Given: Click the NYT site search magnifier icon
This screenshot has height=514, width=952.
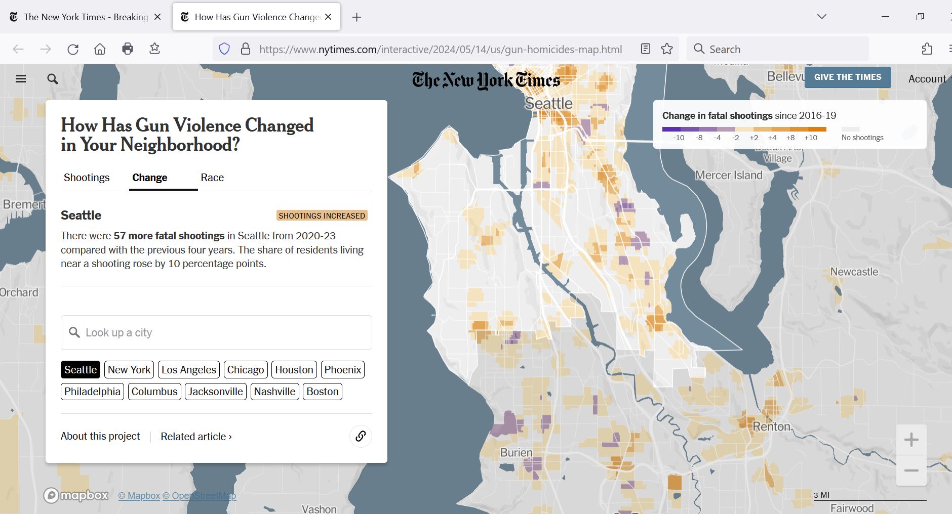Looking at the screenshot, I should pos(53,79).
